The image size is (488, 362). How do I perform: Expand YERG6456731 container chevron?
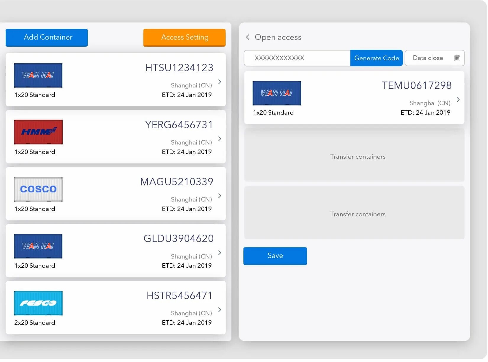click(x=219, y=139)
